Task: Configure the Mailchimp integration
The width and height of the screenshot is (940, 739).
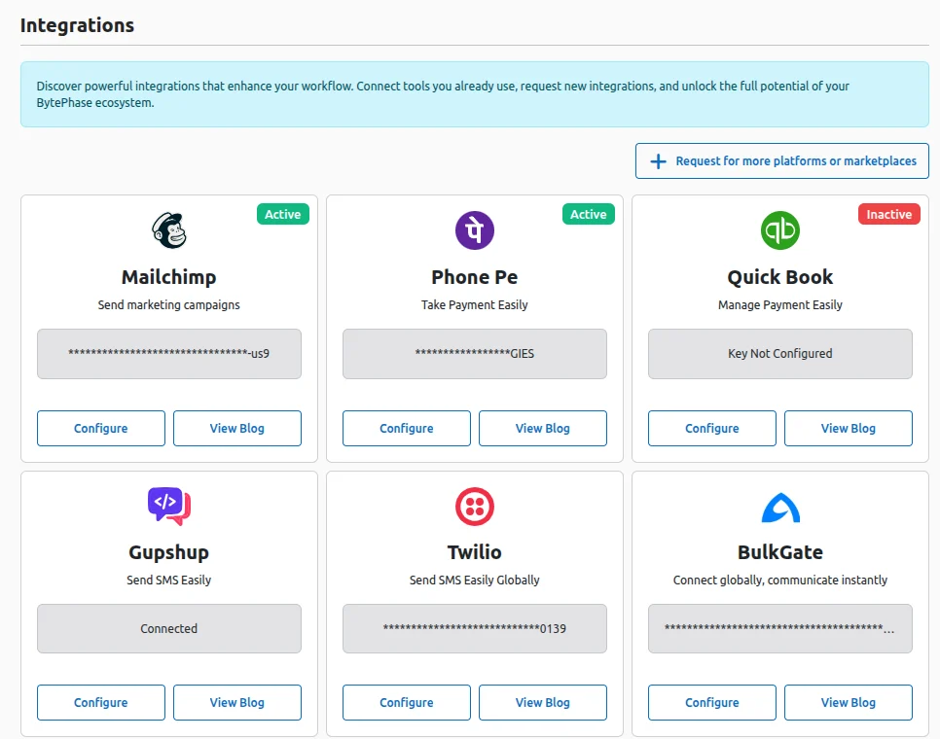Action: coord(101,428)
